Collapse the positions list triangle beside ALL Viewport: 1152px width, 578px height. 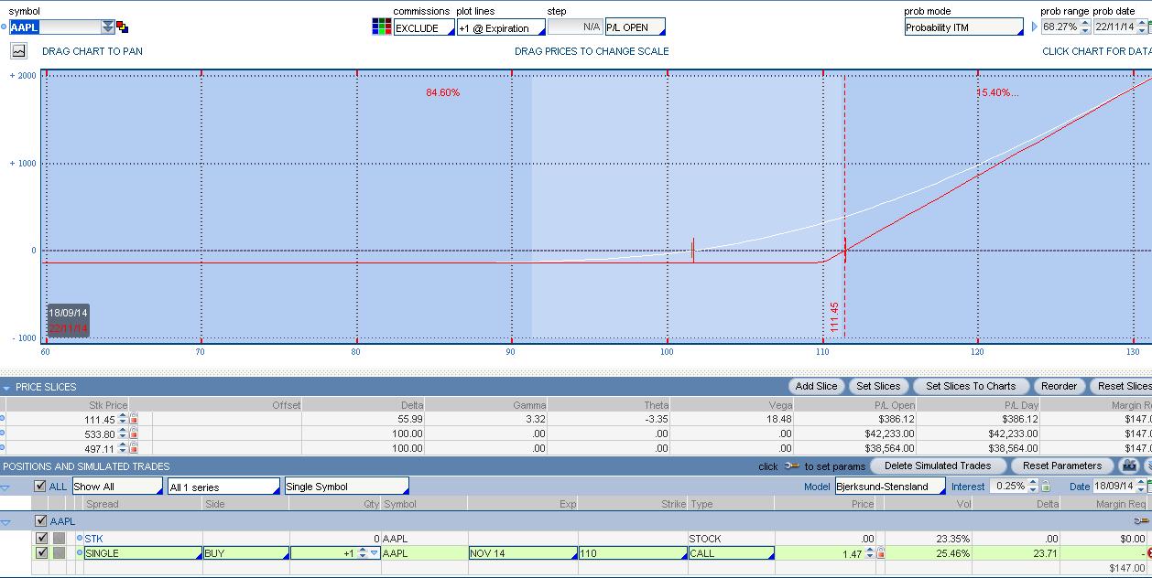pos(5,487)
